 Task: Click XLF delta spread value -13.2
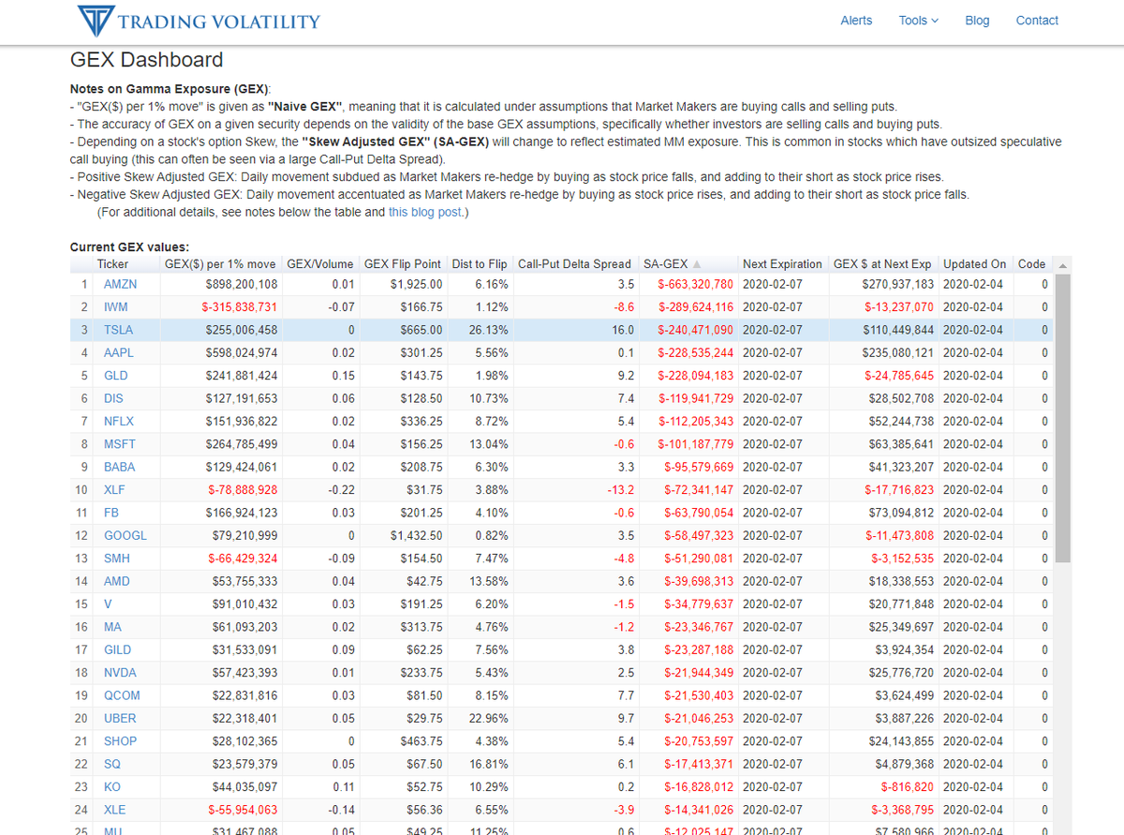pos(620,489)
